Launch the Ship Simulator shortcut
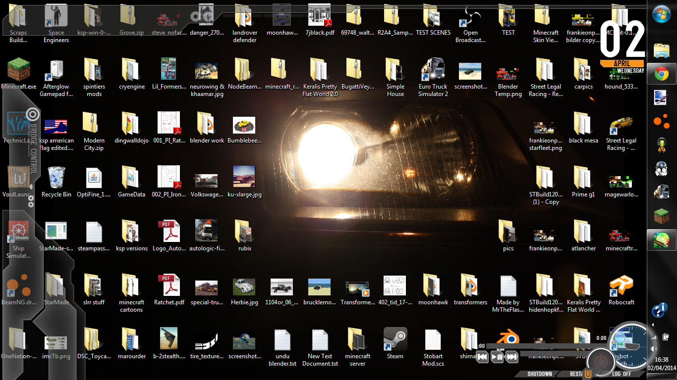 [x=18, y=240]
